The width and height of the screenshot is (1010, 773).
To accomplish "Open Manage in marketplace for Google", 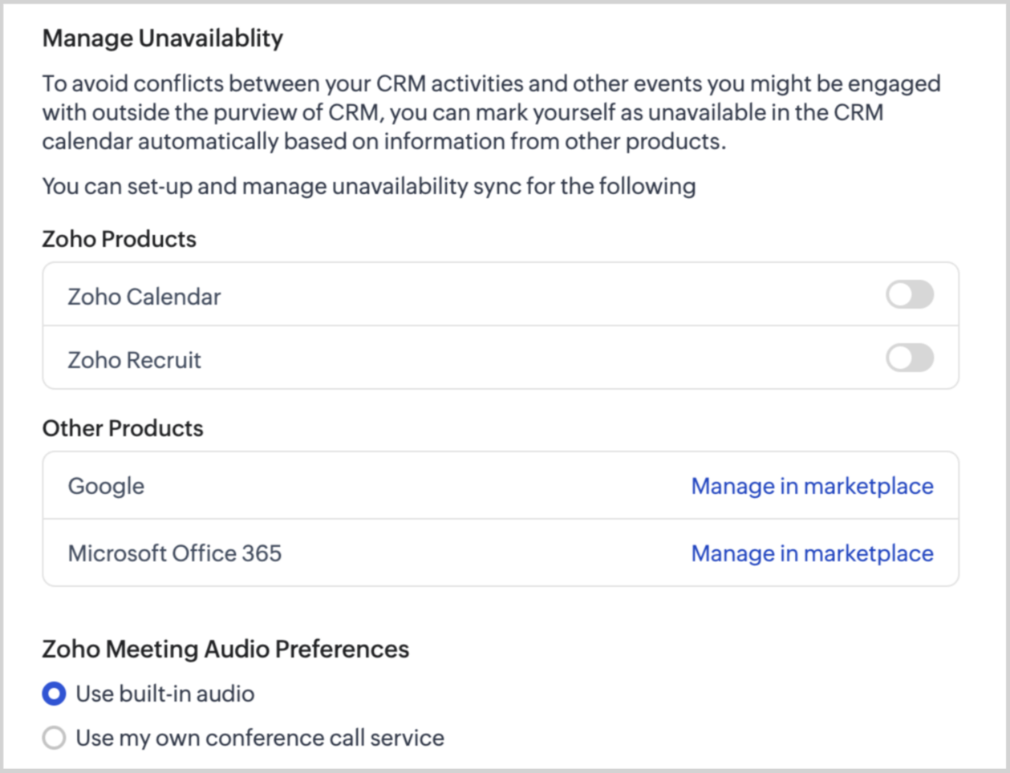I will click(x=812, y=486).
